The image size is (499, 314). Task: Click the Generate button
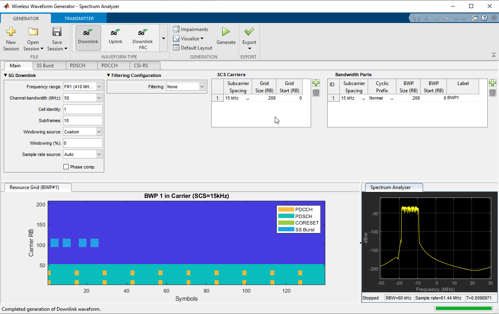226,35
